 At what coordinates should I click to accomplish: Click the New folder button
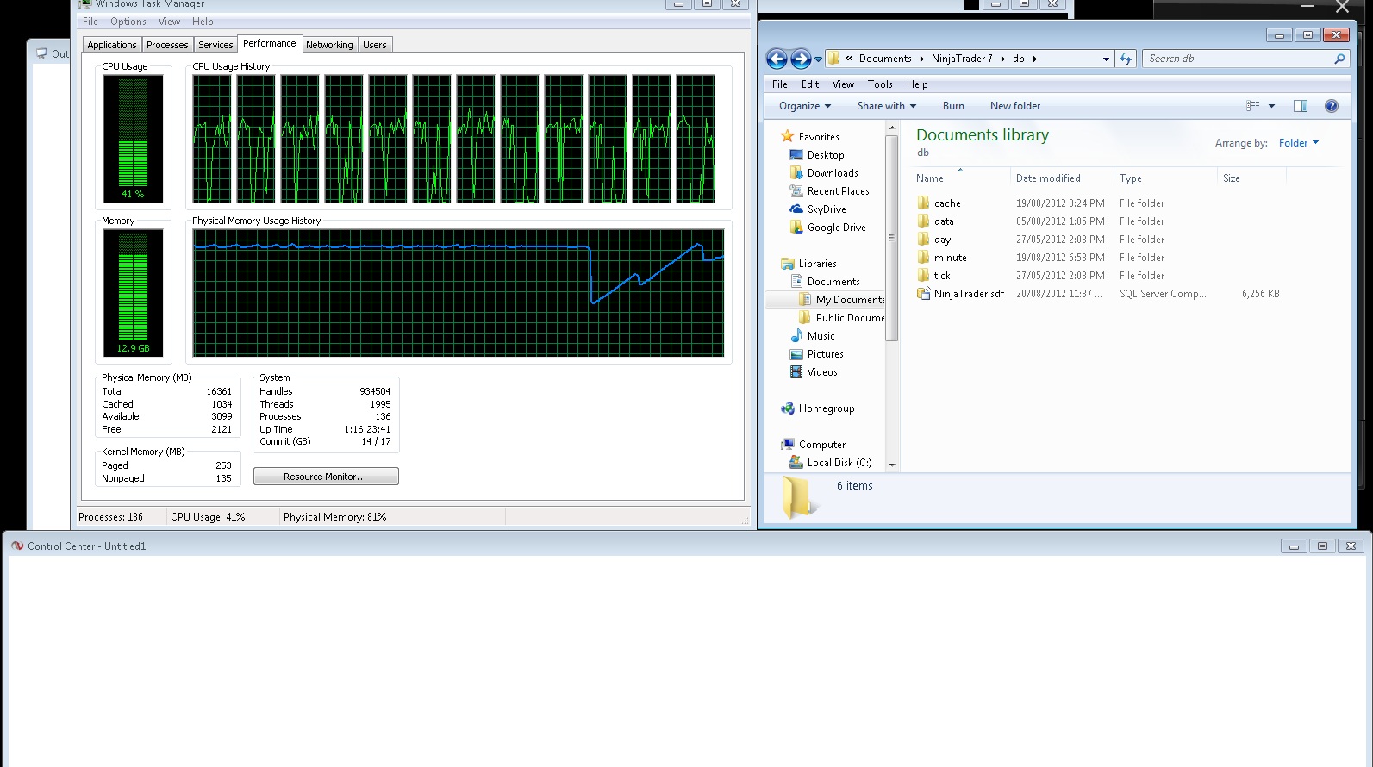1014,106
